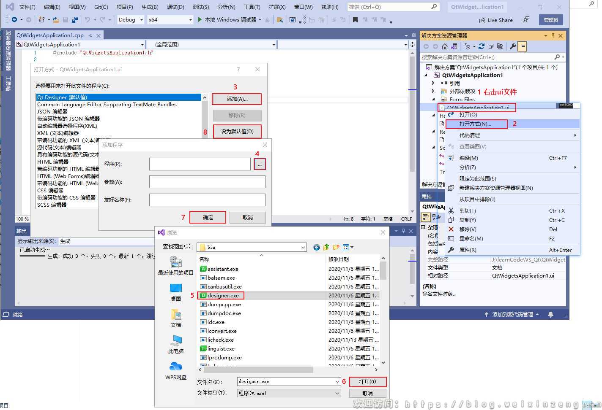602x410 pixels.
Task: Collapse the Form Files tree node
Action: (433, 100)
